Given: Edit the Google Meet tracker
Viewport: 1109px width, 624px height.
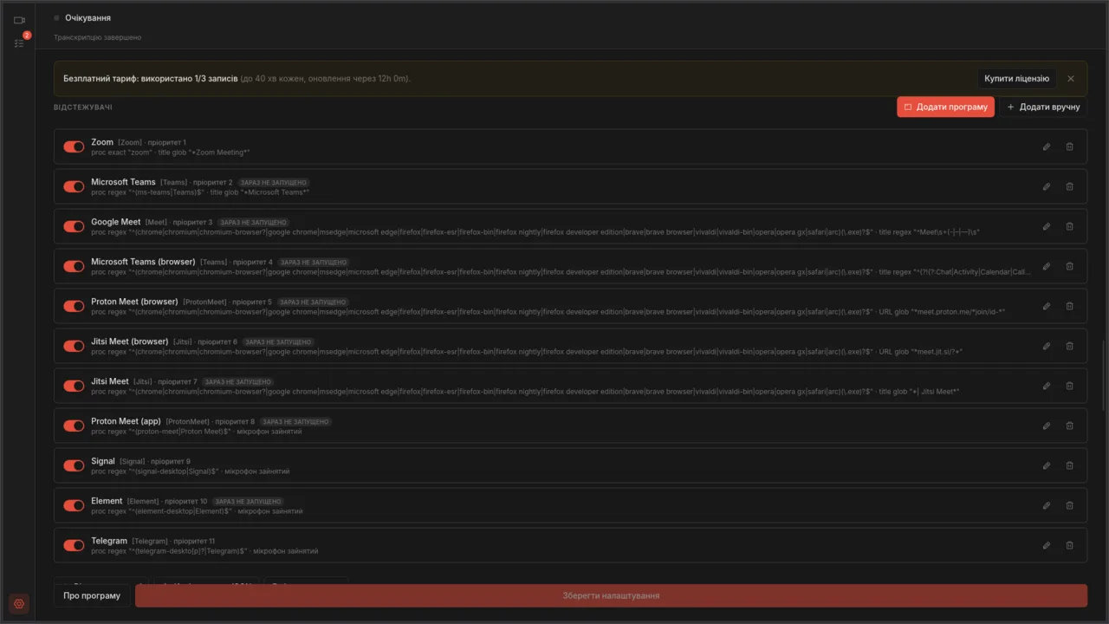Looking at the screenshot, I should coord(1047,226).
